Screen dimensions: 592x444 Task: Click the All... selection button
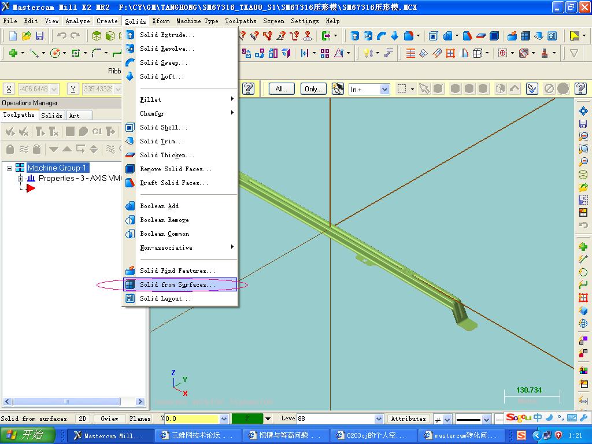click(282, 88)
